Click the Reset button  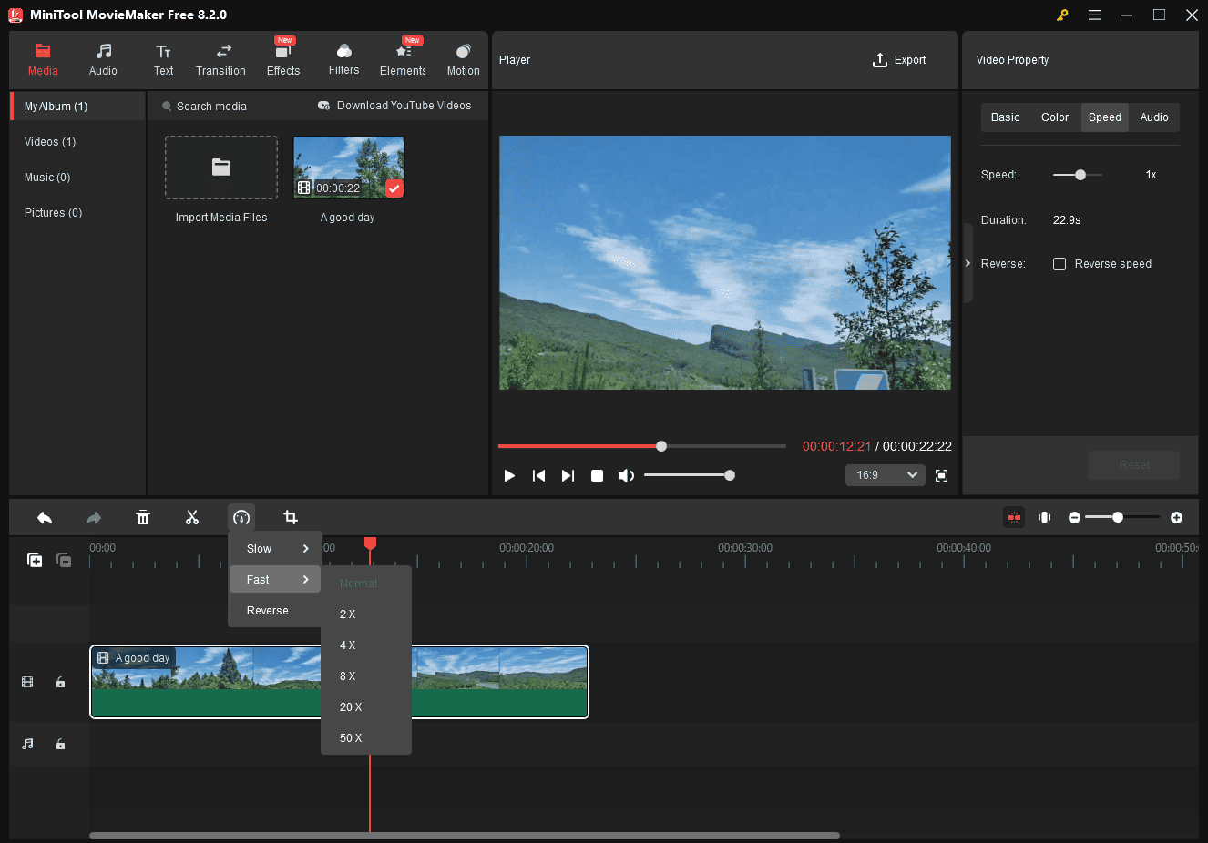pyautogui.click(x=1134, y=464)
